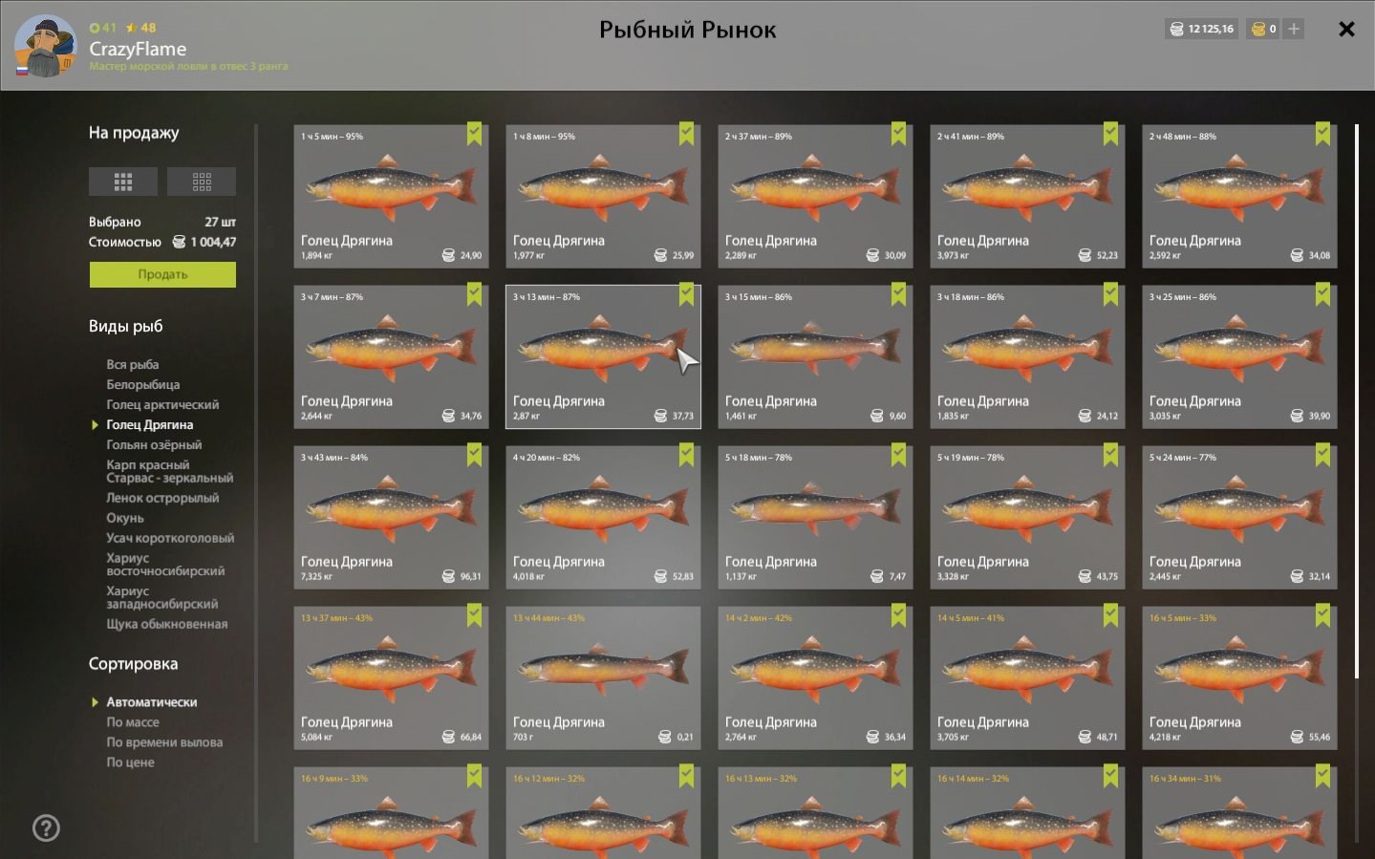Select all fish with filled grid icon
The width and height of the screenshot is (1375, 859).
[x=122, y=182]
